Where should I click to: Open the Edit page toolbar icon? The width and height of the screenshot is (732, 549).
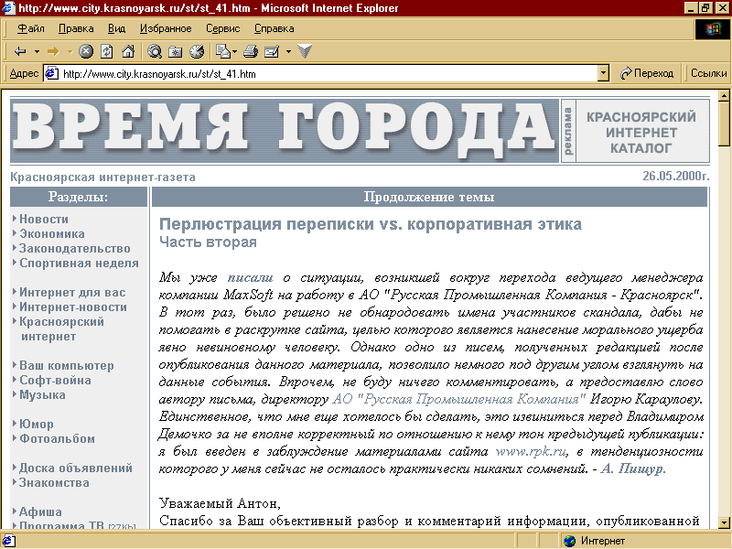(x=272, y=51)
